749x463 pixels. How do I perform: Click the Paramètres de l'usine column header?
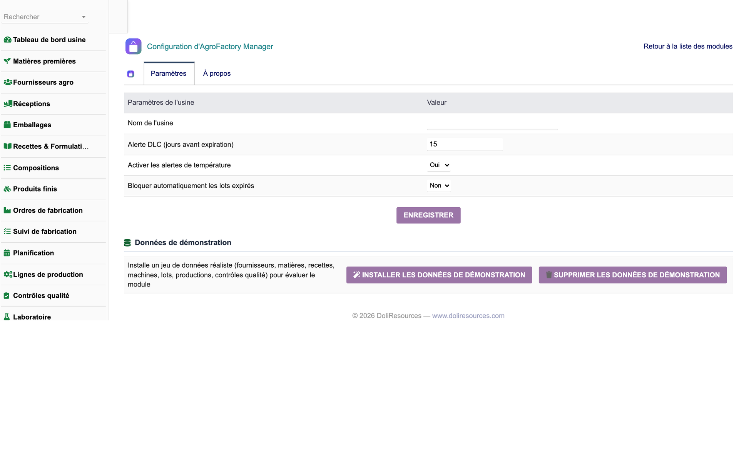[x=161, y=103]
